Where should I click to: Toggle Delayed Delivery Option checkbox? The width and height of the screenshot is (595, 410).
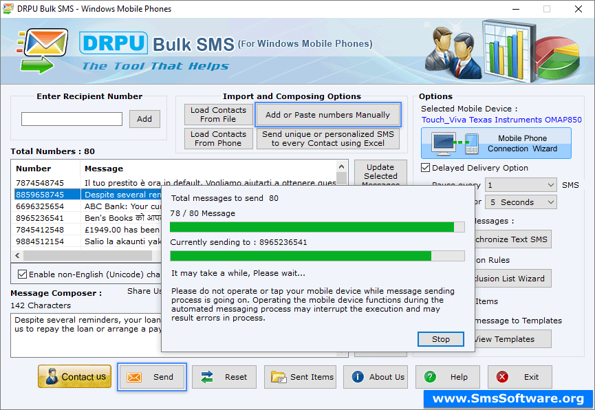[x=425, y=168]
